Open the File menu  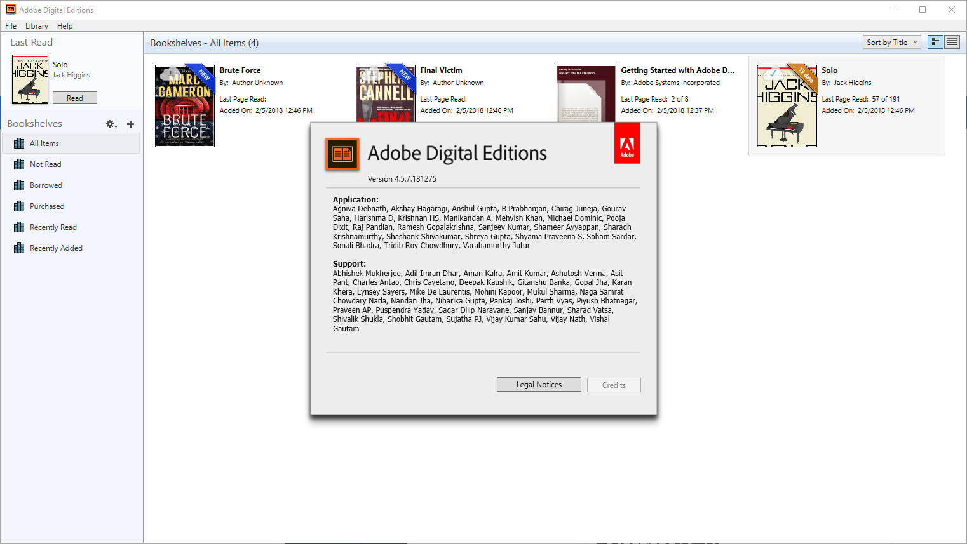coord(11,26)
